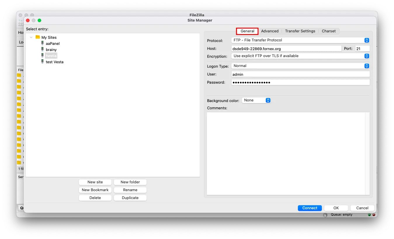This screenshot has width=394, height=239.
Task: Click the red indicator in FileZilla status bar
Action: coord(374,215)
